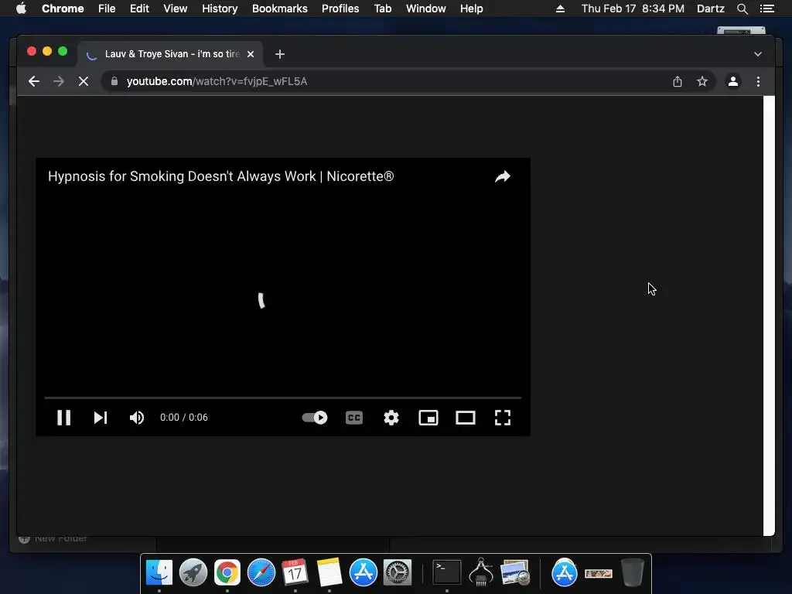Switch to theater mode
This screenshot has width=792, height=594.
point(465,418)
